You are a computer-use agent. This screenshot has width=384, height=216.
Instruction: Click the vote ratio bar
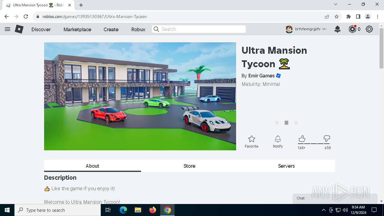pyautogui.click(x=314, y=144)
